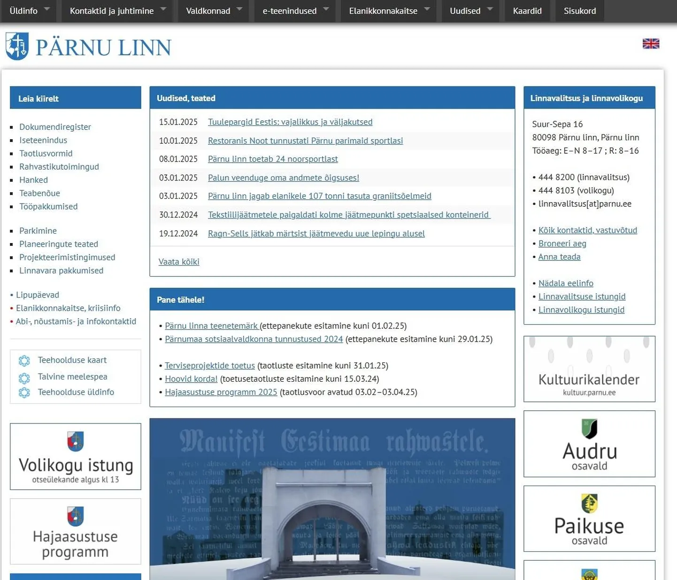677x580 pixels.
Task: Open the Valdkonnad menu
Action: tap(208, 11)
